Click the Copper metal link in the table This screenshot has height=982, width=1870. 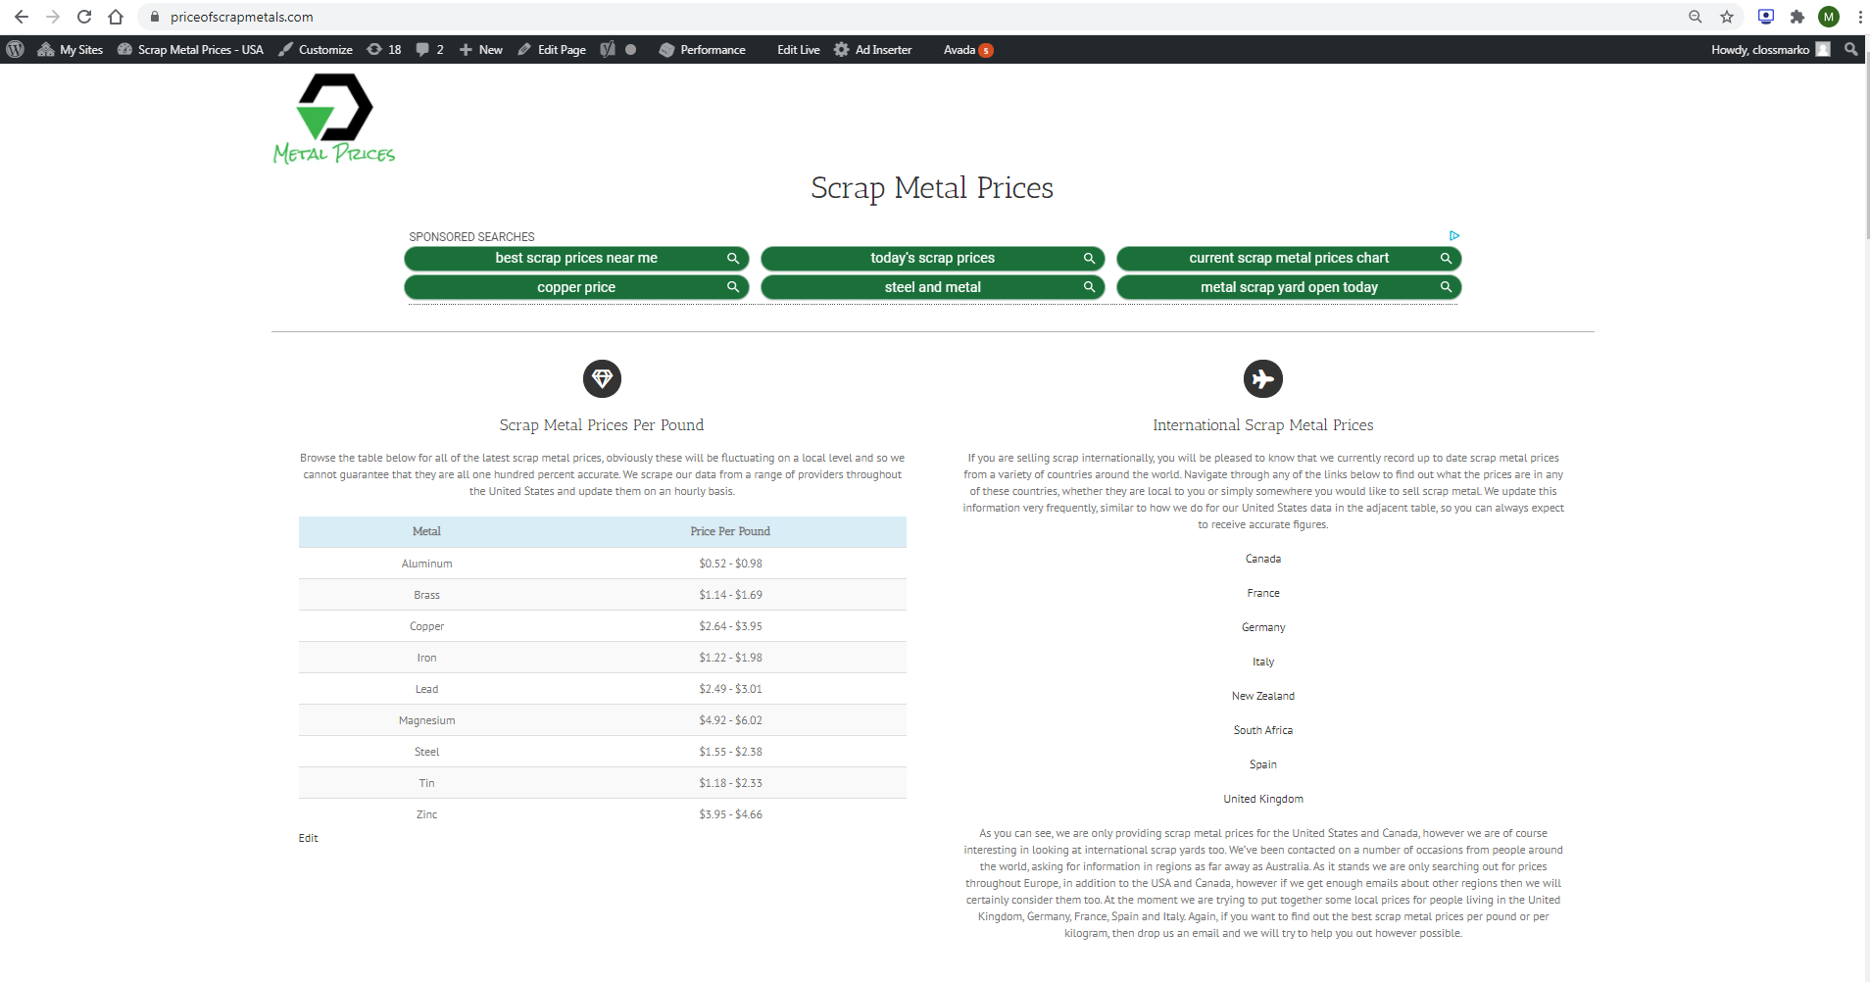point(426,626)
